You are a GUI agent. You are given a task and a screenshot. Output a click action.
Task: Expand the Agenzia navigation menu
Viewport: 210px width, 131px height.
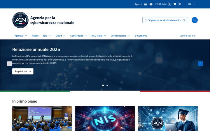(x=21, y=36)
